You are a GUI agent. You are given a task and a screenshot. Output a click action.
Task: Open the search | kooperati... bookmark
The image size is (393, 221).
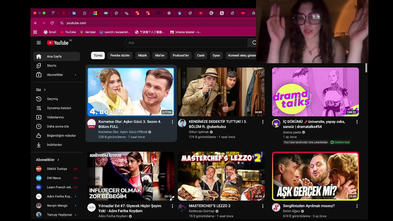[x=115, y=32]
